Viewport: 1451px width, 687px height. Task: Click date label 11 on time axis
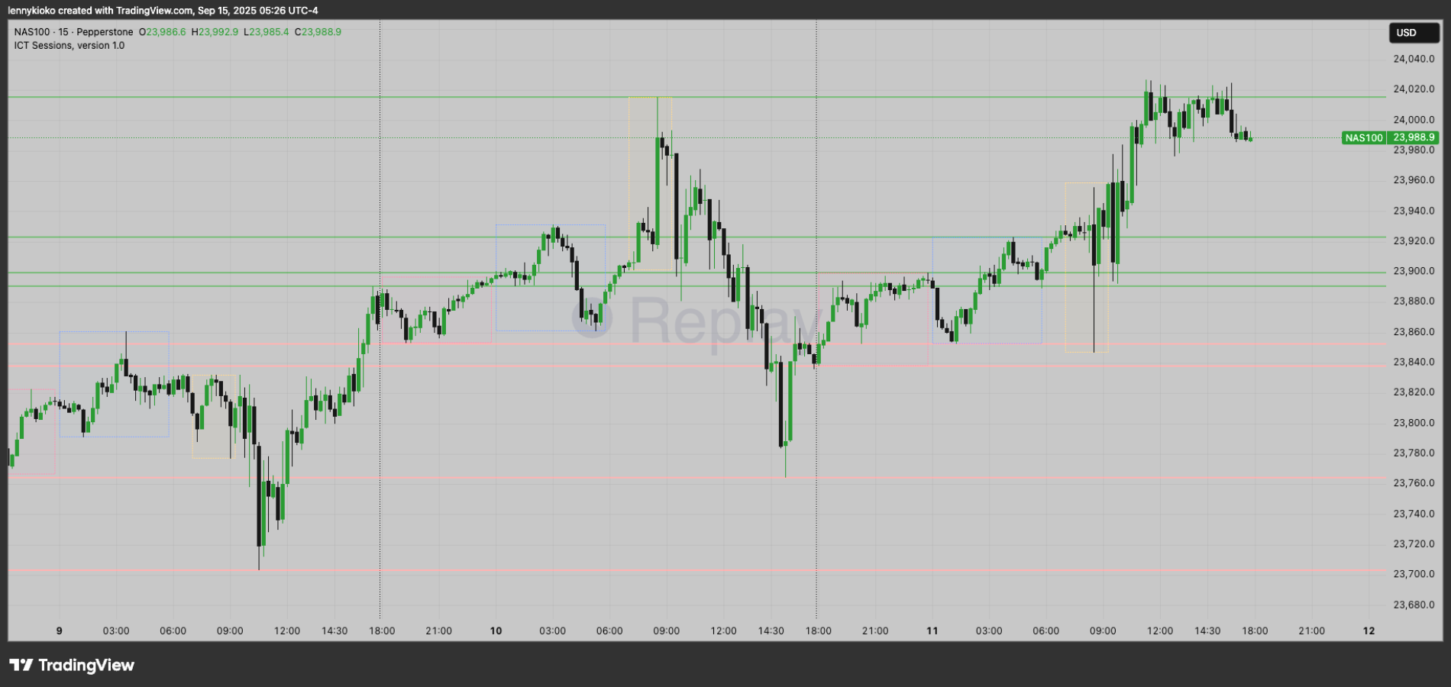(932, 631)
